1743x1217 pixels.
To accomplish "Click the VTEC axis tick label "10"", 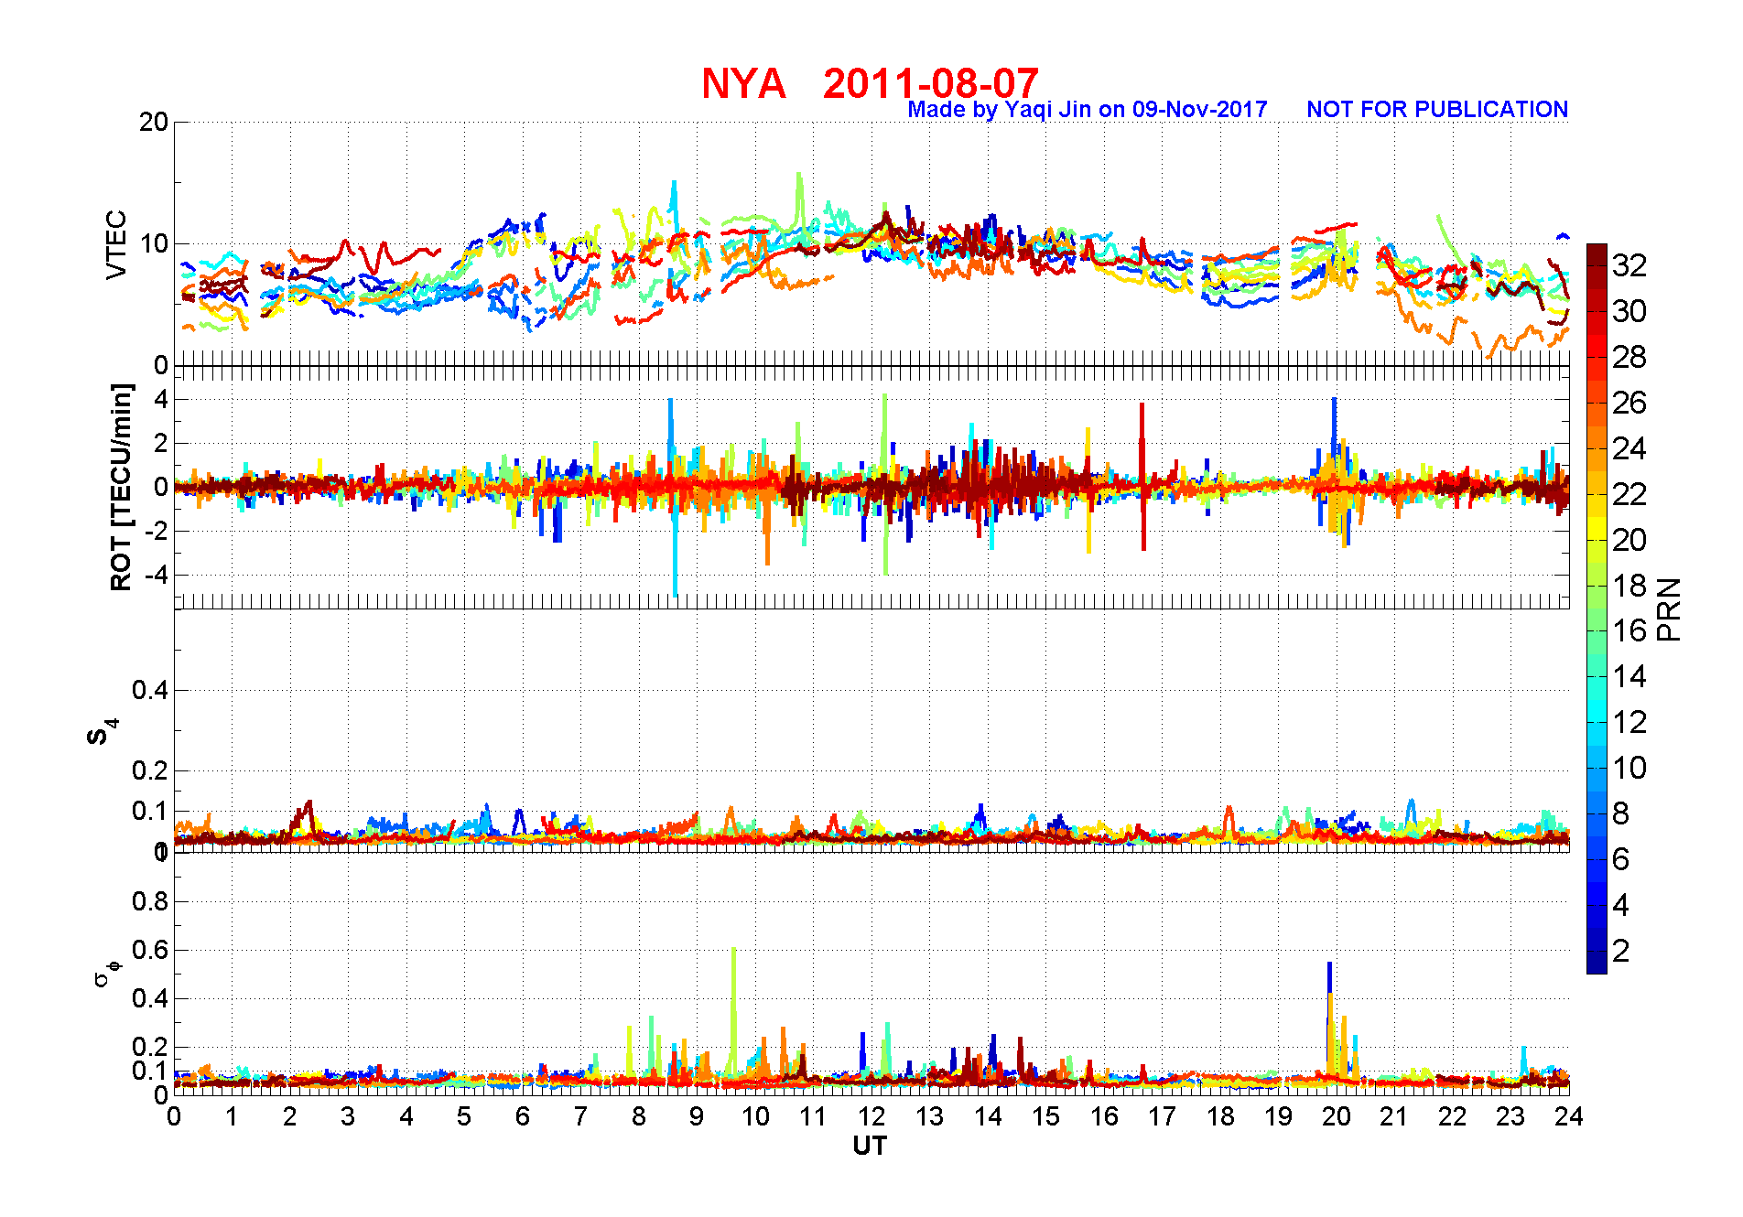I will (154, 243).
